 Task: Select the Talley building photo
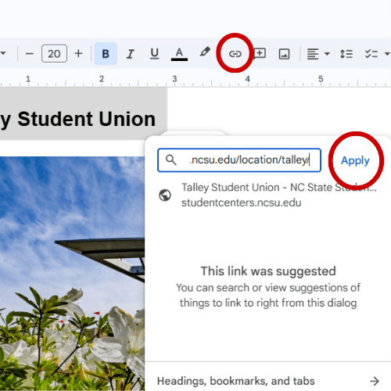(x=72, y=274)
